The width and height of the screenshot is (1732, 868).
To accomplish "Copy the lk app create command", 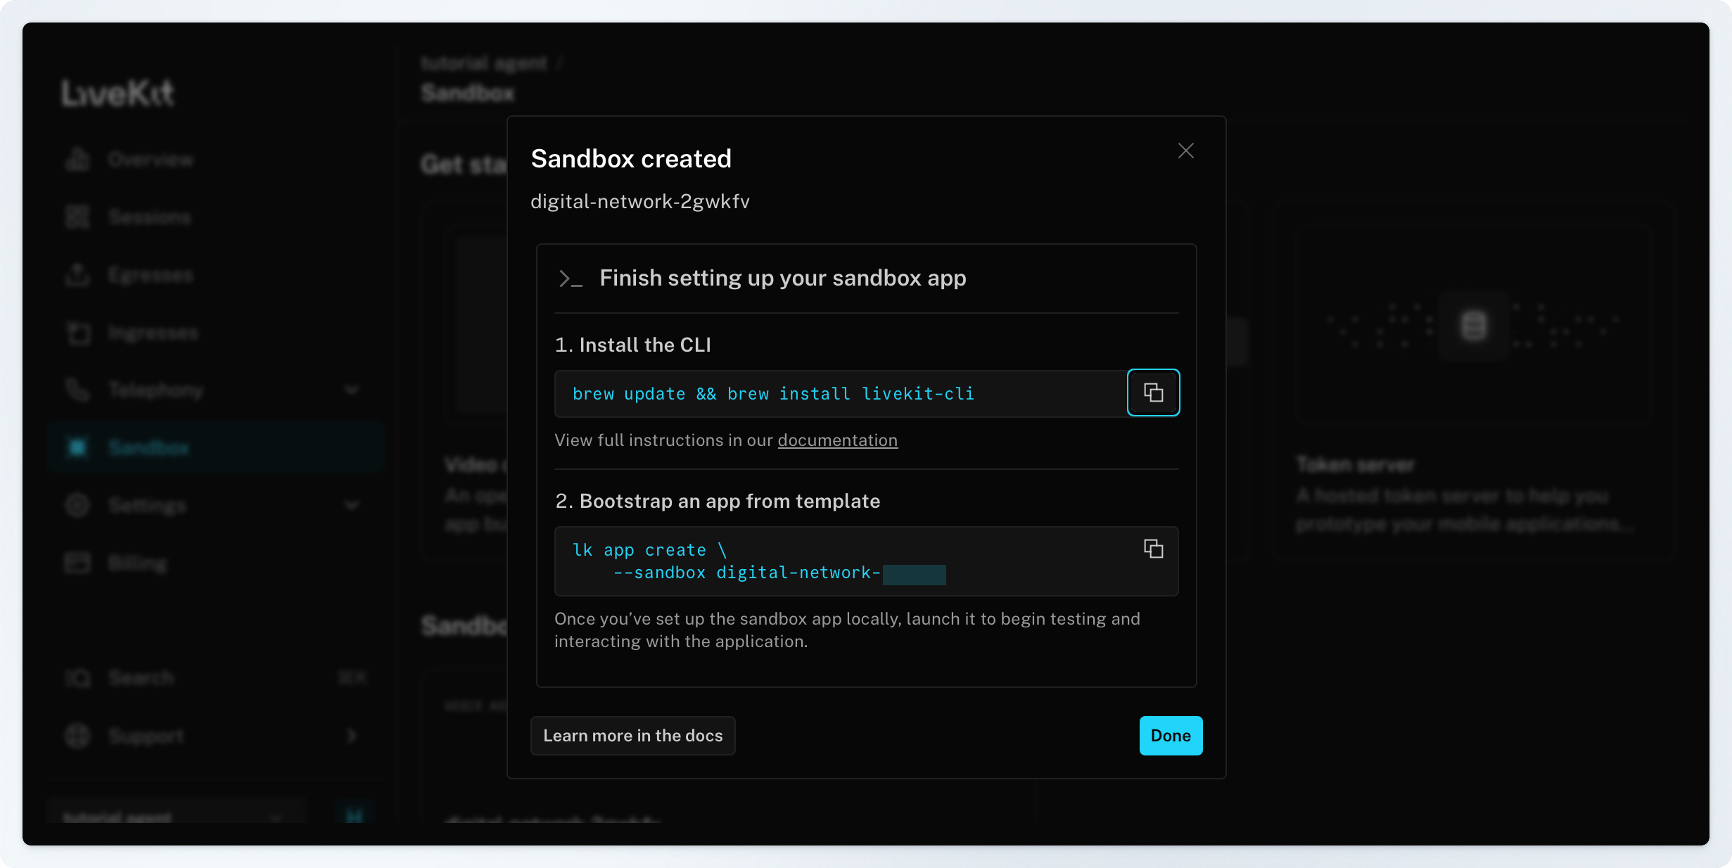I will click(1153, 549).
